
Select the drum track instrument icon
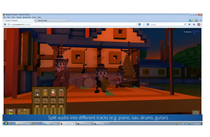tap(53, 92)
